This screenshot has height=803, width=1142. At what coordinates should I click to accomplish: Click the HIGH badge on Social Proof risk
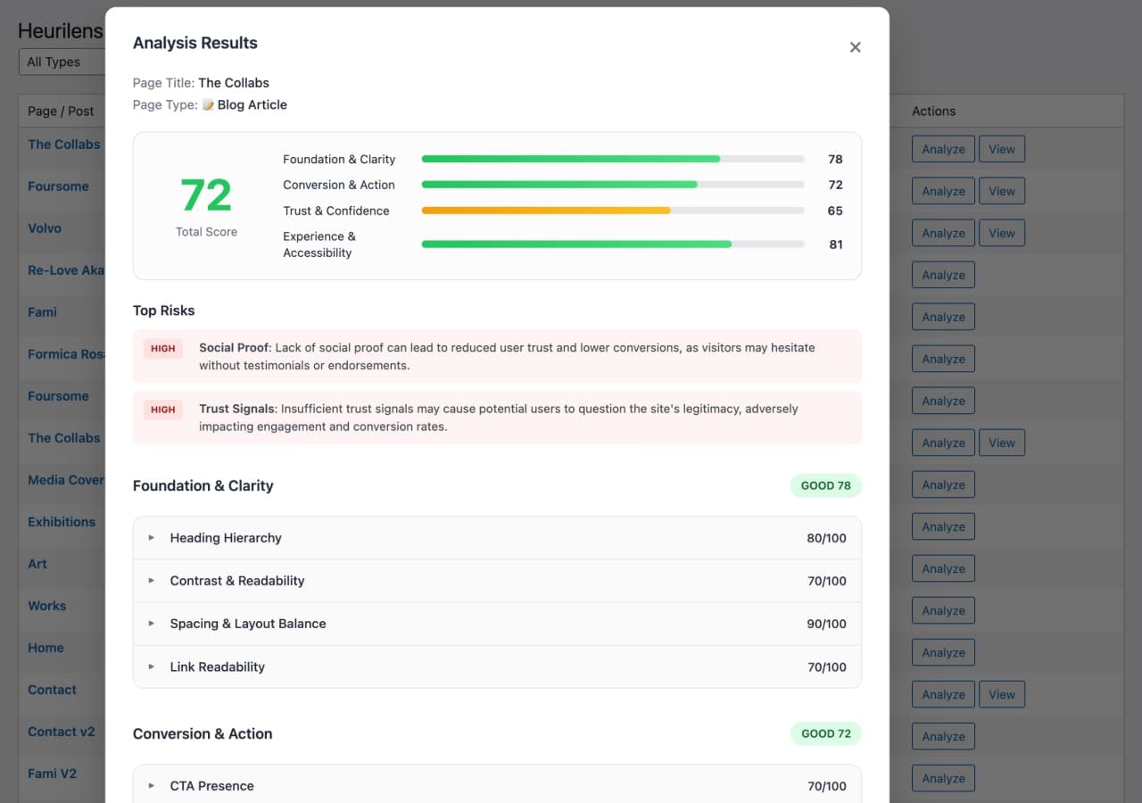tap(161, 348)
